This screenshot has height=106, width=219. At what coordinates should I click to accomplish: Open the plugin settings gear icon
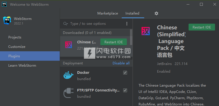pyautogui.click(x=156, y=13)
